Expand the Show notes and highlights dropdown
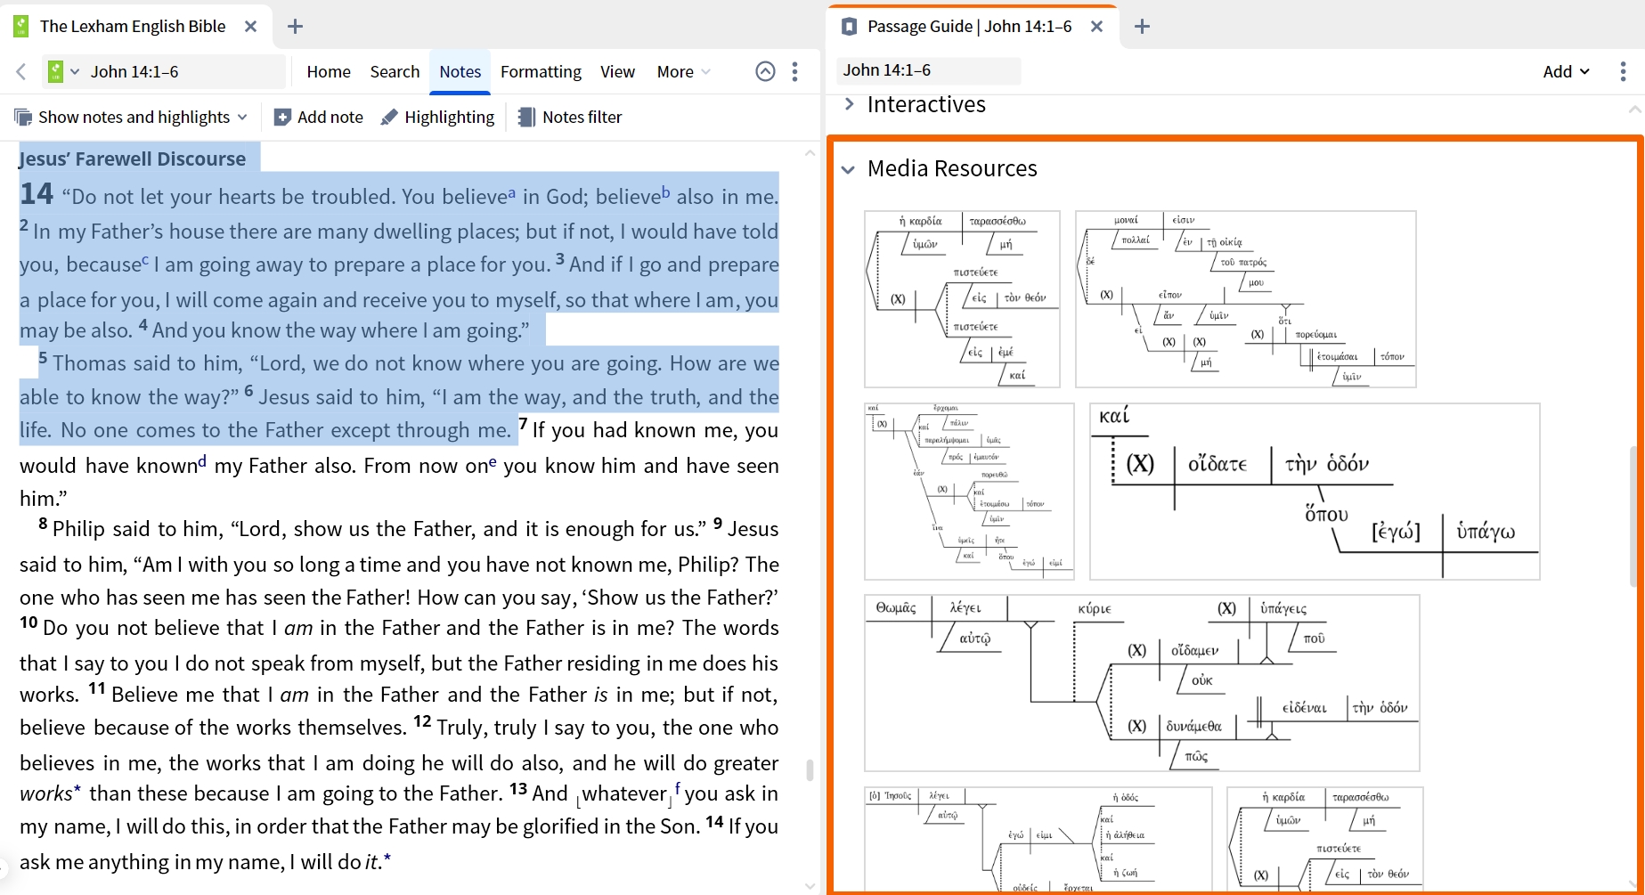This screenshot has height=895, width=1645. click(242, 117)
